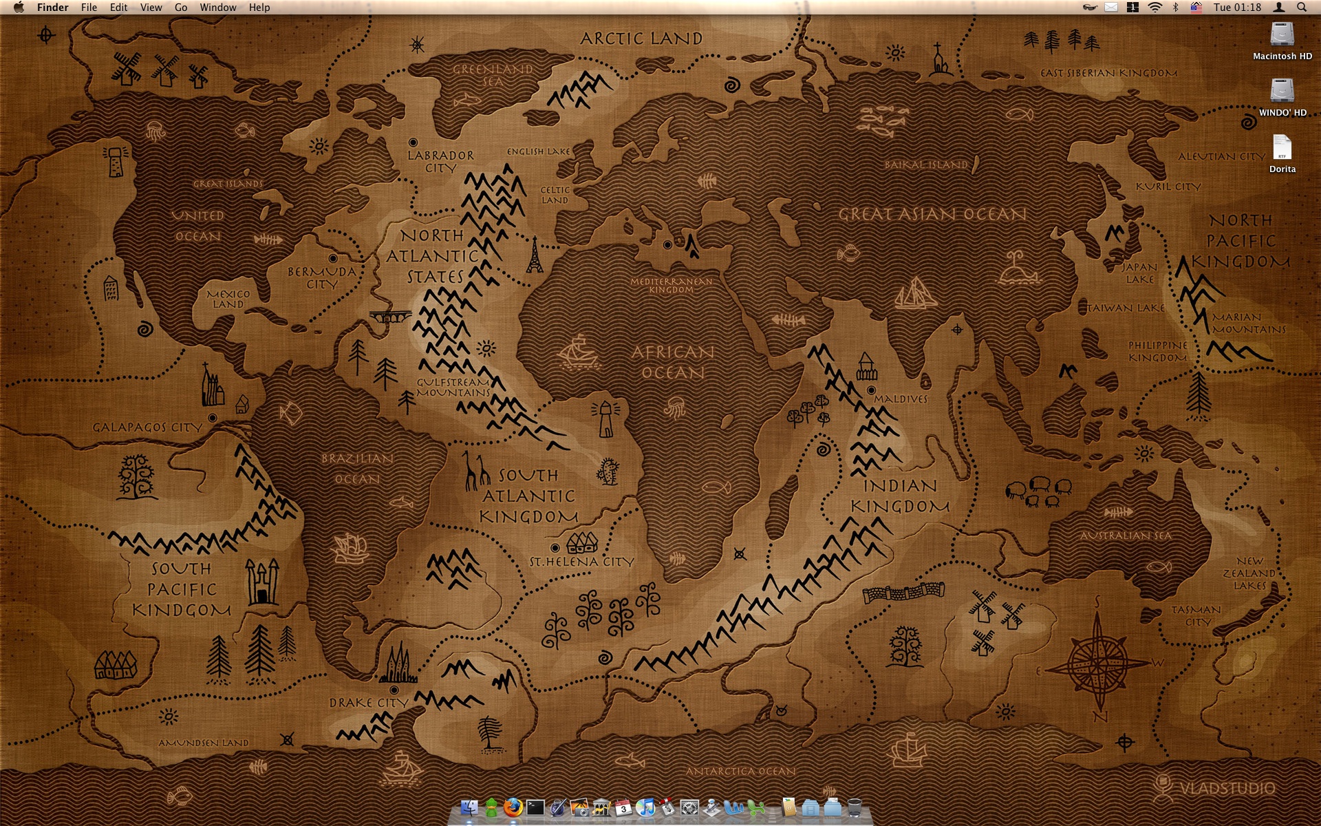Open the File menu

point(89,8)
